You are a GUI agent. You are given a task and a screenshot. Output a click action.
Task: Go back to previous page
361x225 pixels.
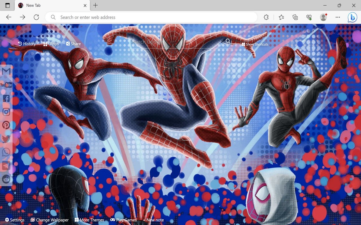point(9,17)
